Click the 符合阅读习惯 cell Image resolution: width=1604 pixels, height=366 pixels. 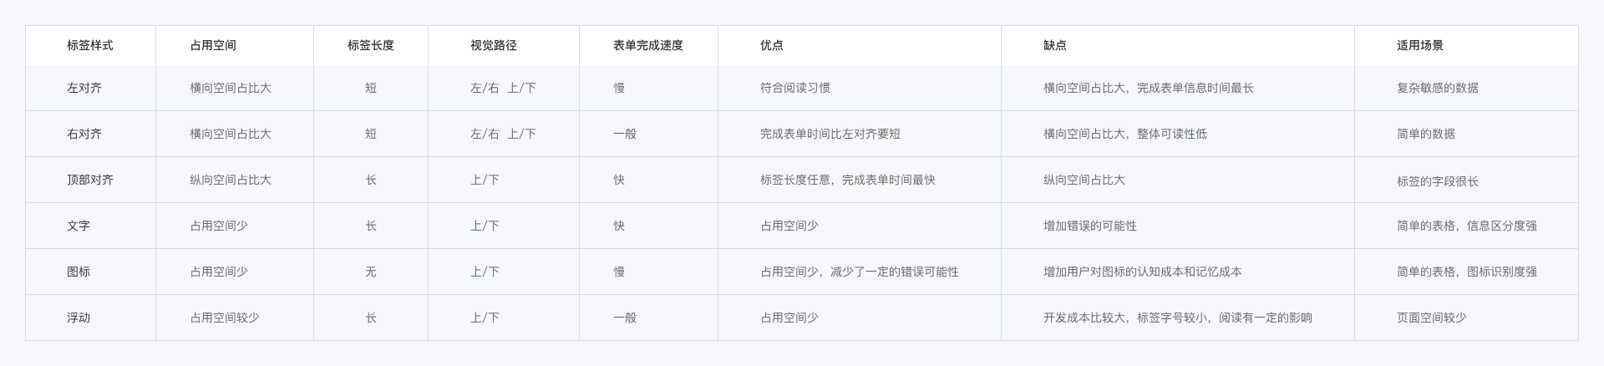(795, 88)
